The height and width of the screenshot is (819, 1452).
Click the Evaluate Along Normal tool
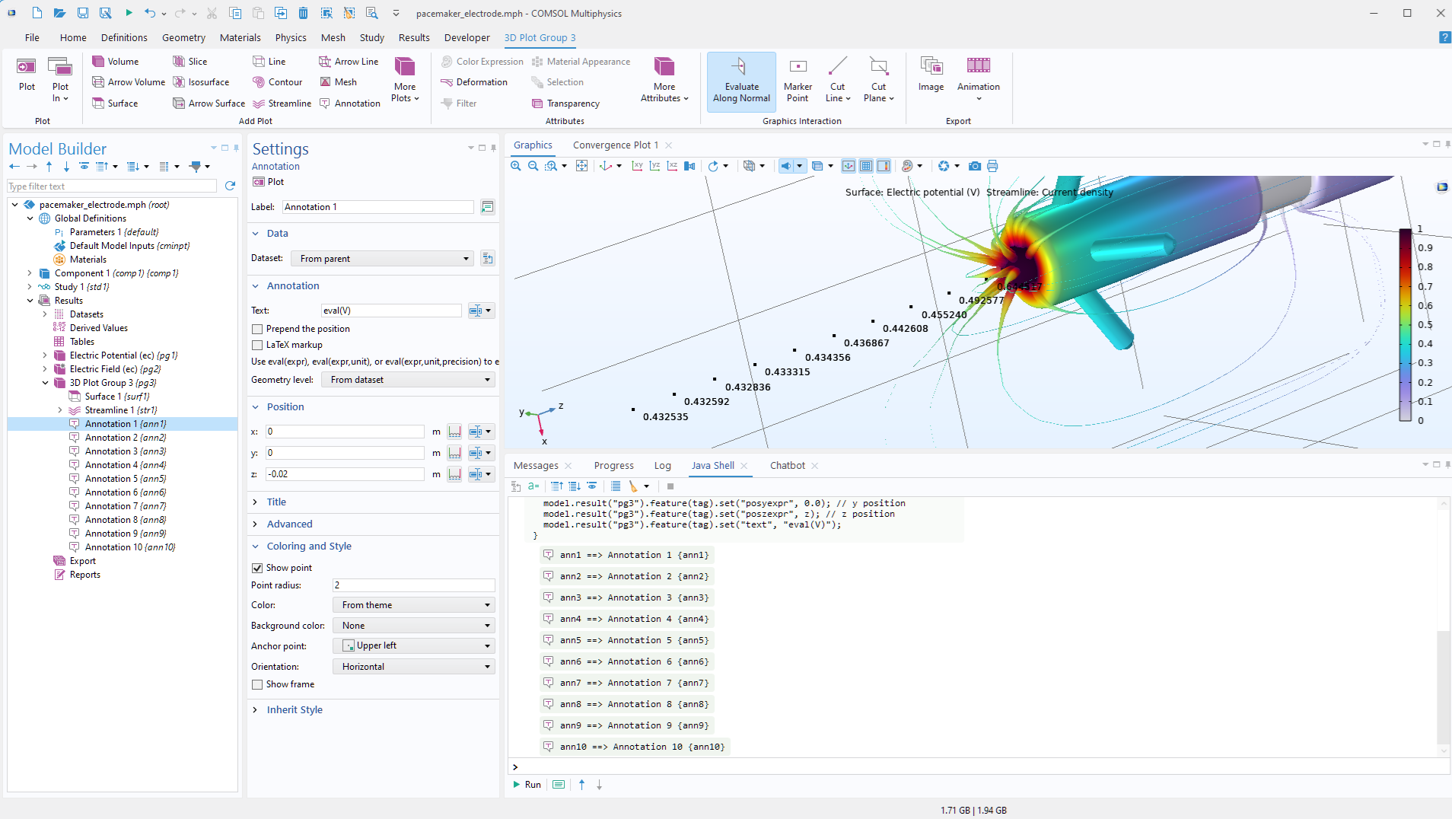740,81
